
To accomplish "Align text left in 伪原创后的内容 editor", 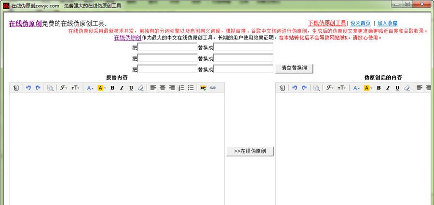I will [x=420, y=88].
